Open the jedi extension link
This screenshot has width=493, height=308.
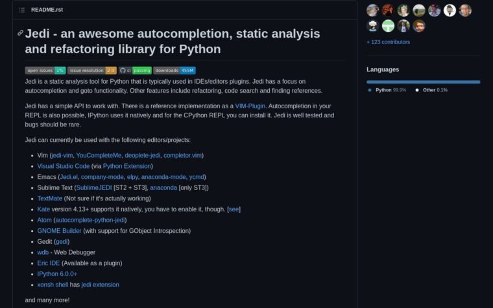click(100, 285)
